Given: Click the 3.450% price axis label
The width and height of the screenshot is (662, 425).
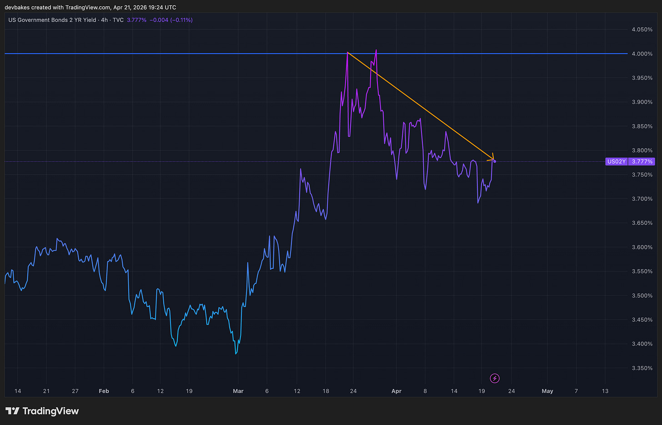Looking at the screenshot, I should (x=642, y=320).
